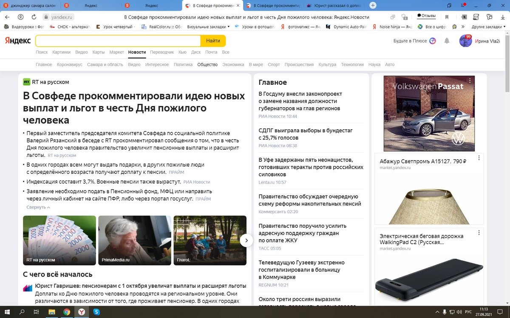This screenshot has height=318, width=510.
Task: Open options for WalkingPad treadmill ad
Action: pos(479,233)
